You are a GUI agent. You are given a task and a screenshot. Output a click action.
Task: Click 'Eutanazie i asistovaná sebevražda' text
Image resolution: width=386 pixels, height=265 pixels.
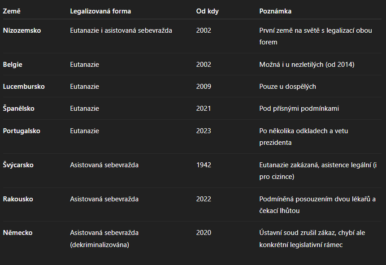(x=121, y=30)
